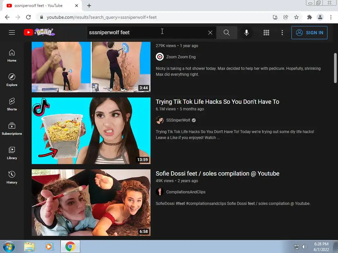Go to Home in the sidebar

pyautogui.click(x=12, y=56)
